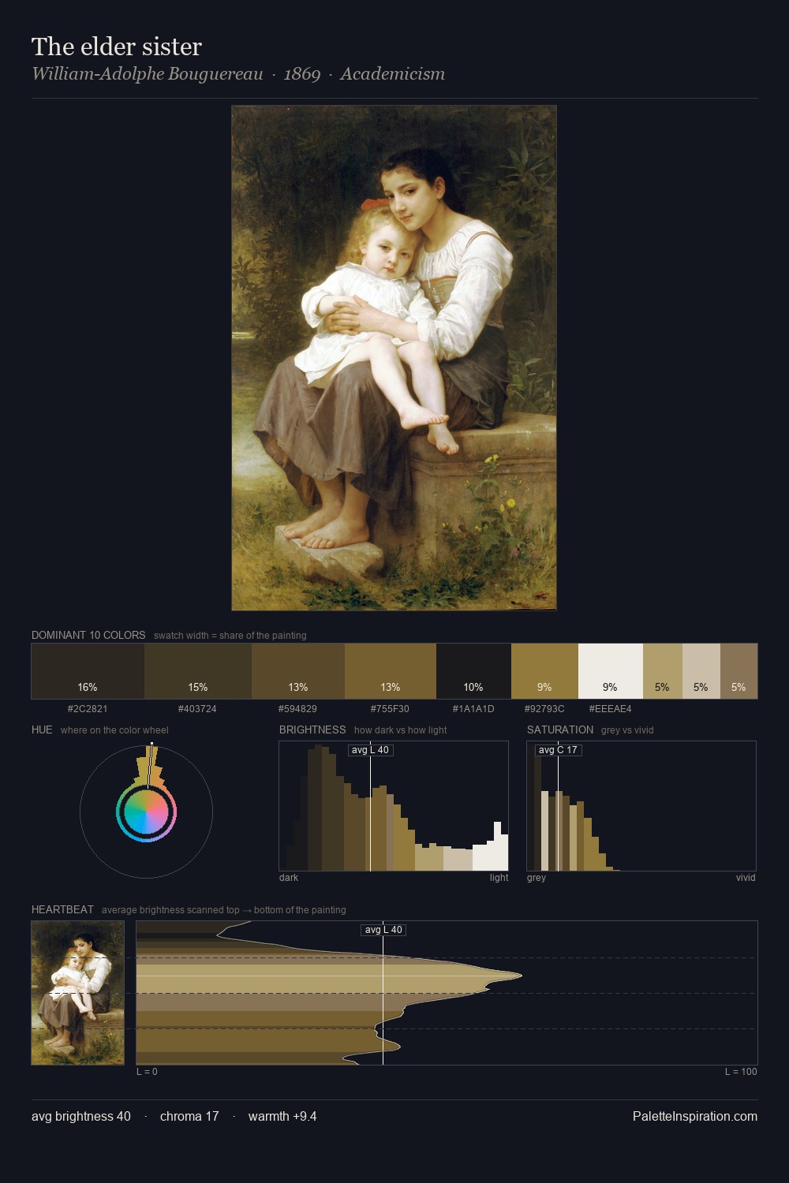Image resolution: width=789 pixels, height=1183 pixels.
Task: Click the 'Academicism' style label
Action: (393, 74)
